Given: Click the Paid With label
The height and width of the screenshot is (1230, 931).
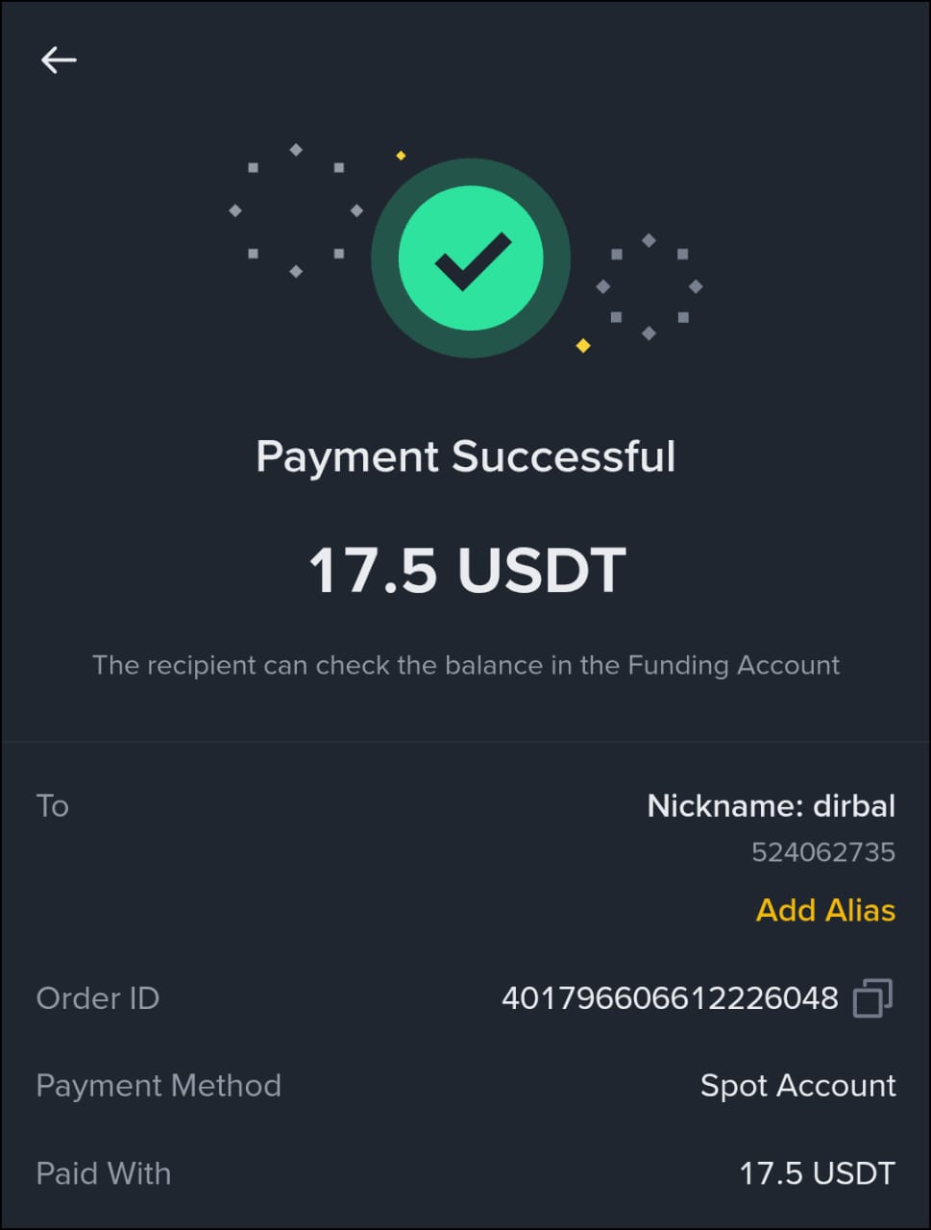Looking at the screenshot, I should click(x=104, y=1173).
